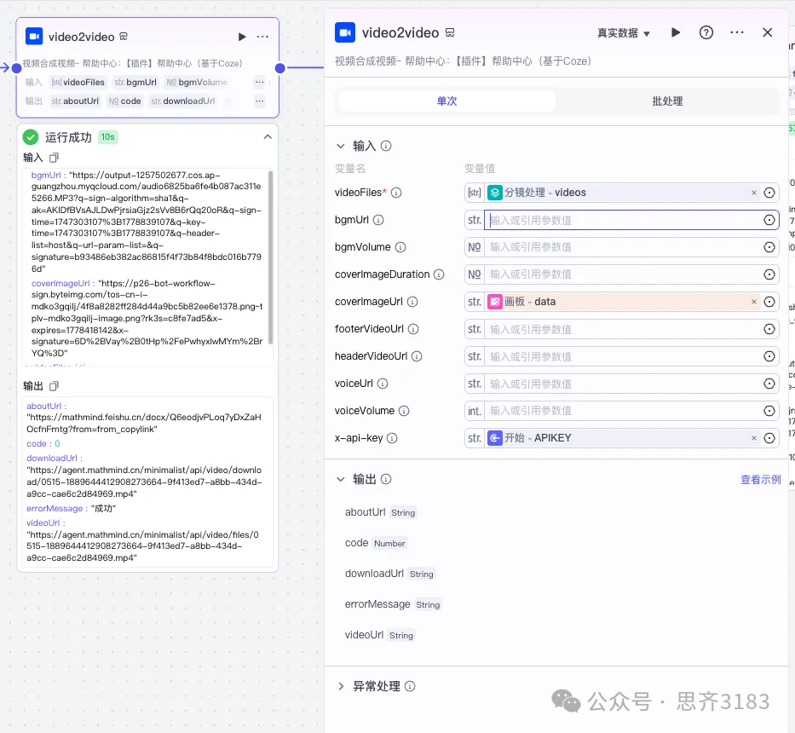
Task: Show info tooltip for videoFiles
Action: pos(396,193)
